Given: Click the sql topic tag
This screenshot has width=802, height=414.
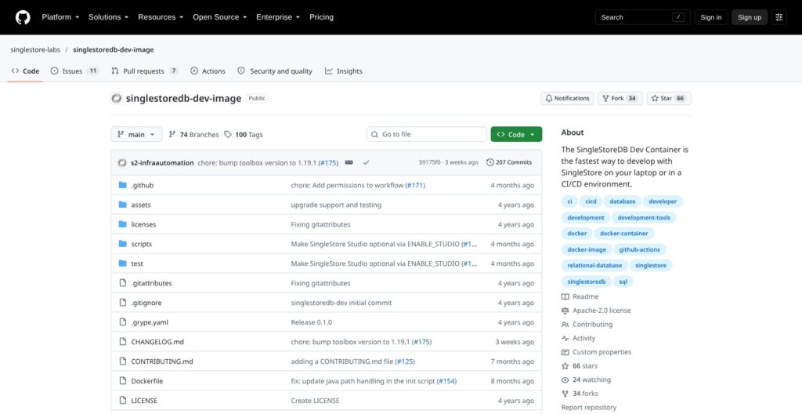Looking at the screenshot, I should (623, 281).
